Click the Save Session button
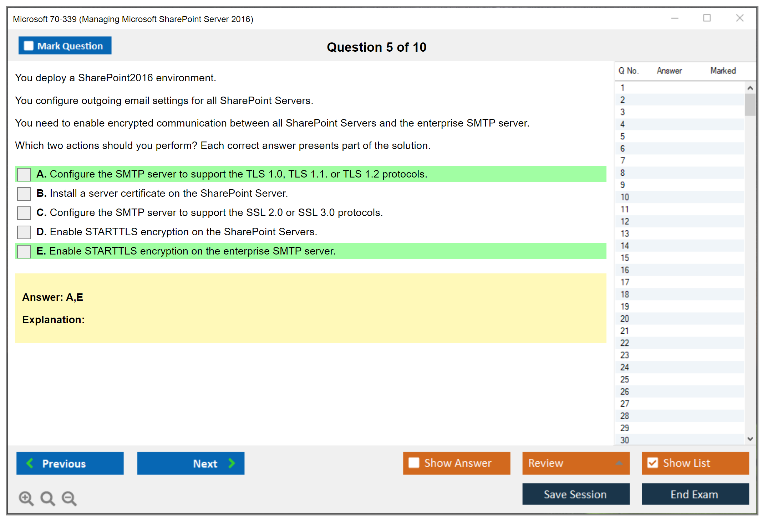This screenshot has width=767, height=524. (x=575, y=494)
